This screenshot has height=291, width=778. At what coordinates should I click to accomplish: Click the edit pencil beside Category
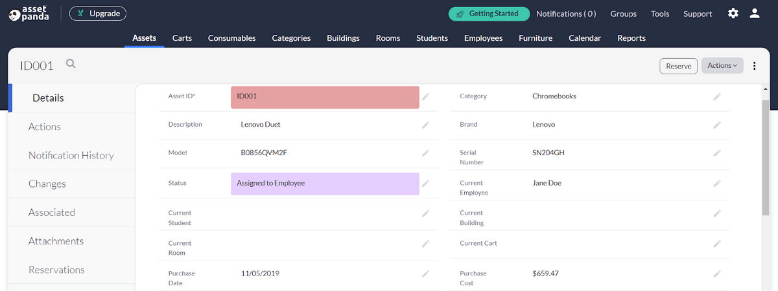point(717,96)
